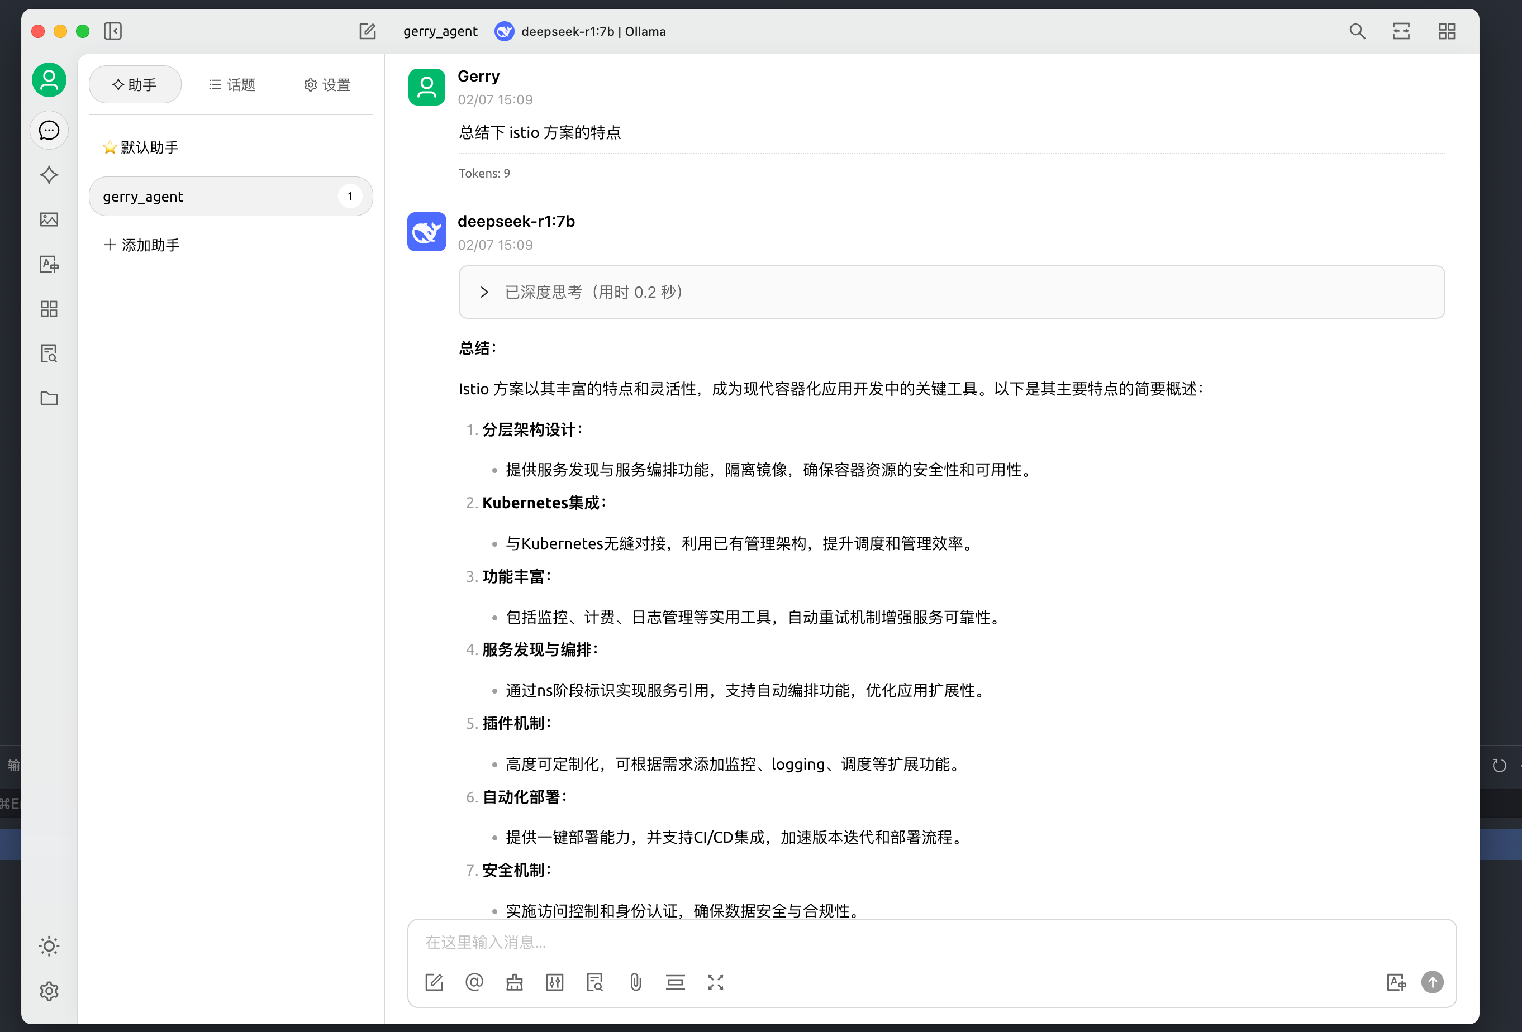
Task: Open the deepseek-r1:7b model selector
Action: tap(580, 31)
